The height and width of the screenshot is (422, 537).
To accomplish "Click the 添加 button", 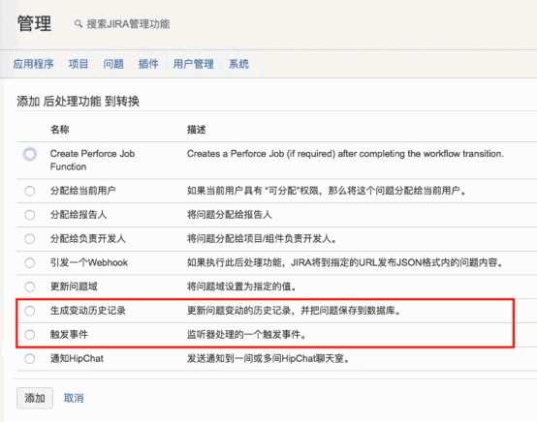I will pos(35,398).
